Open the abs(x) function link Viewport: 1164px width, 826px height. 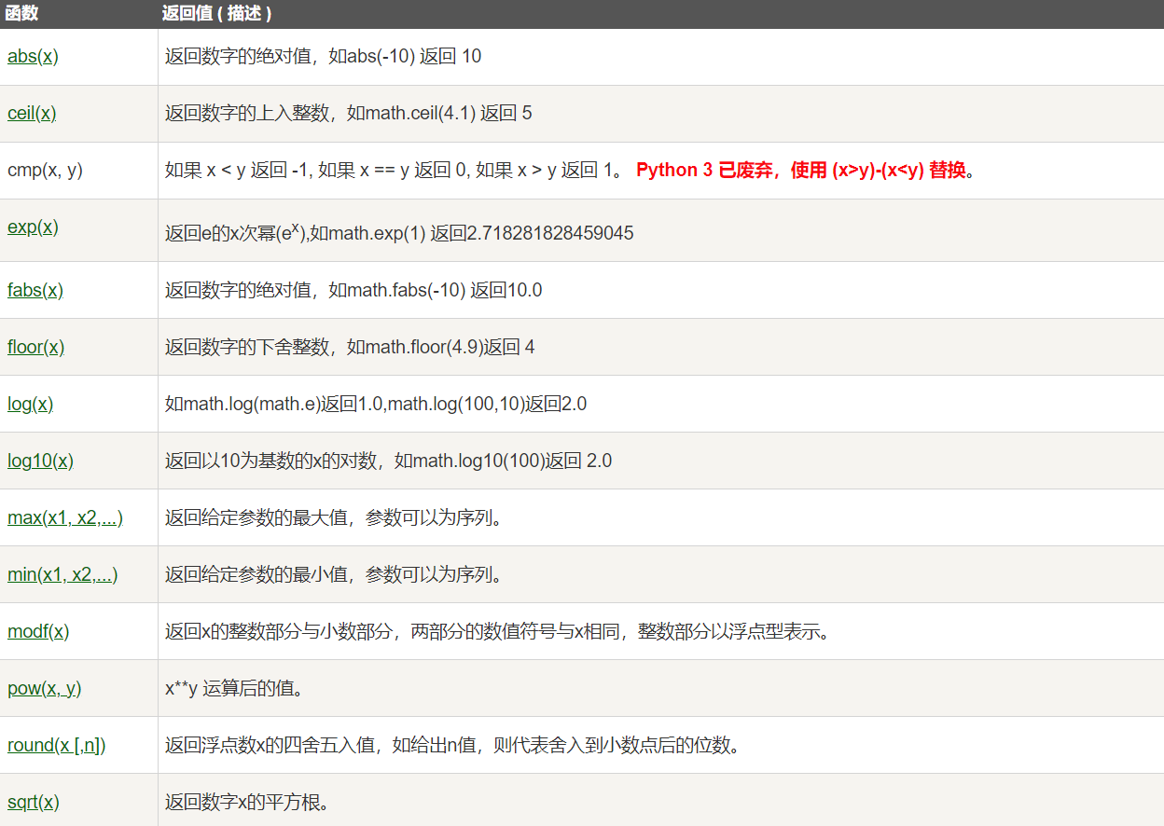pos(33,56)
